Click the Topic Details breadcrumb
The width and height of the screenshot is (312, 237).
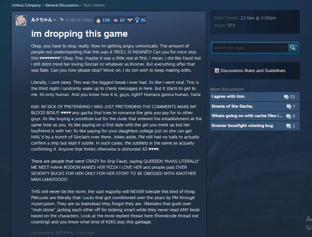point(94,5)
